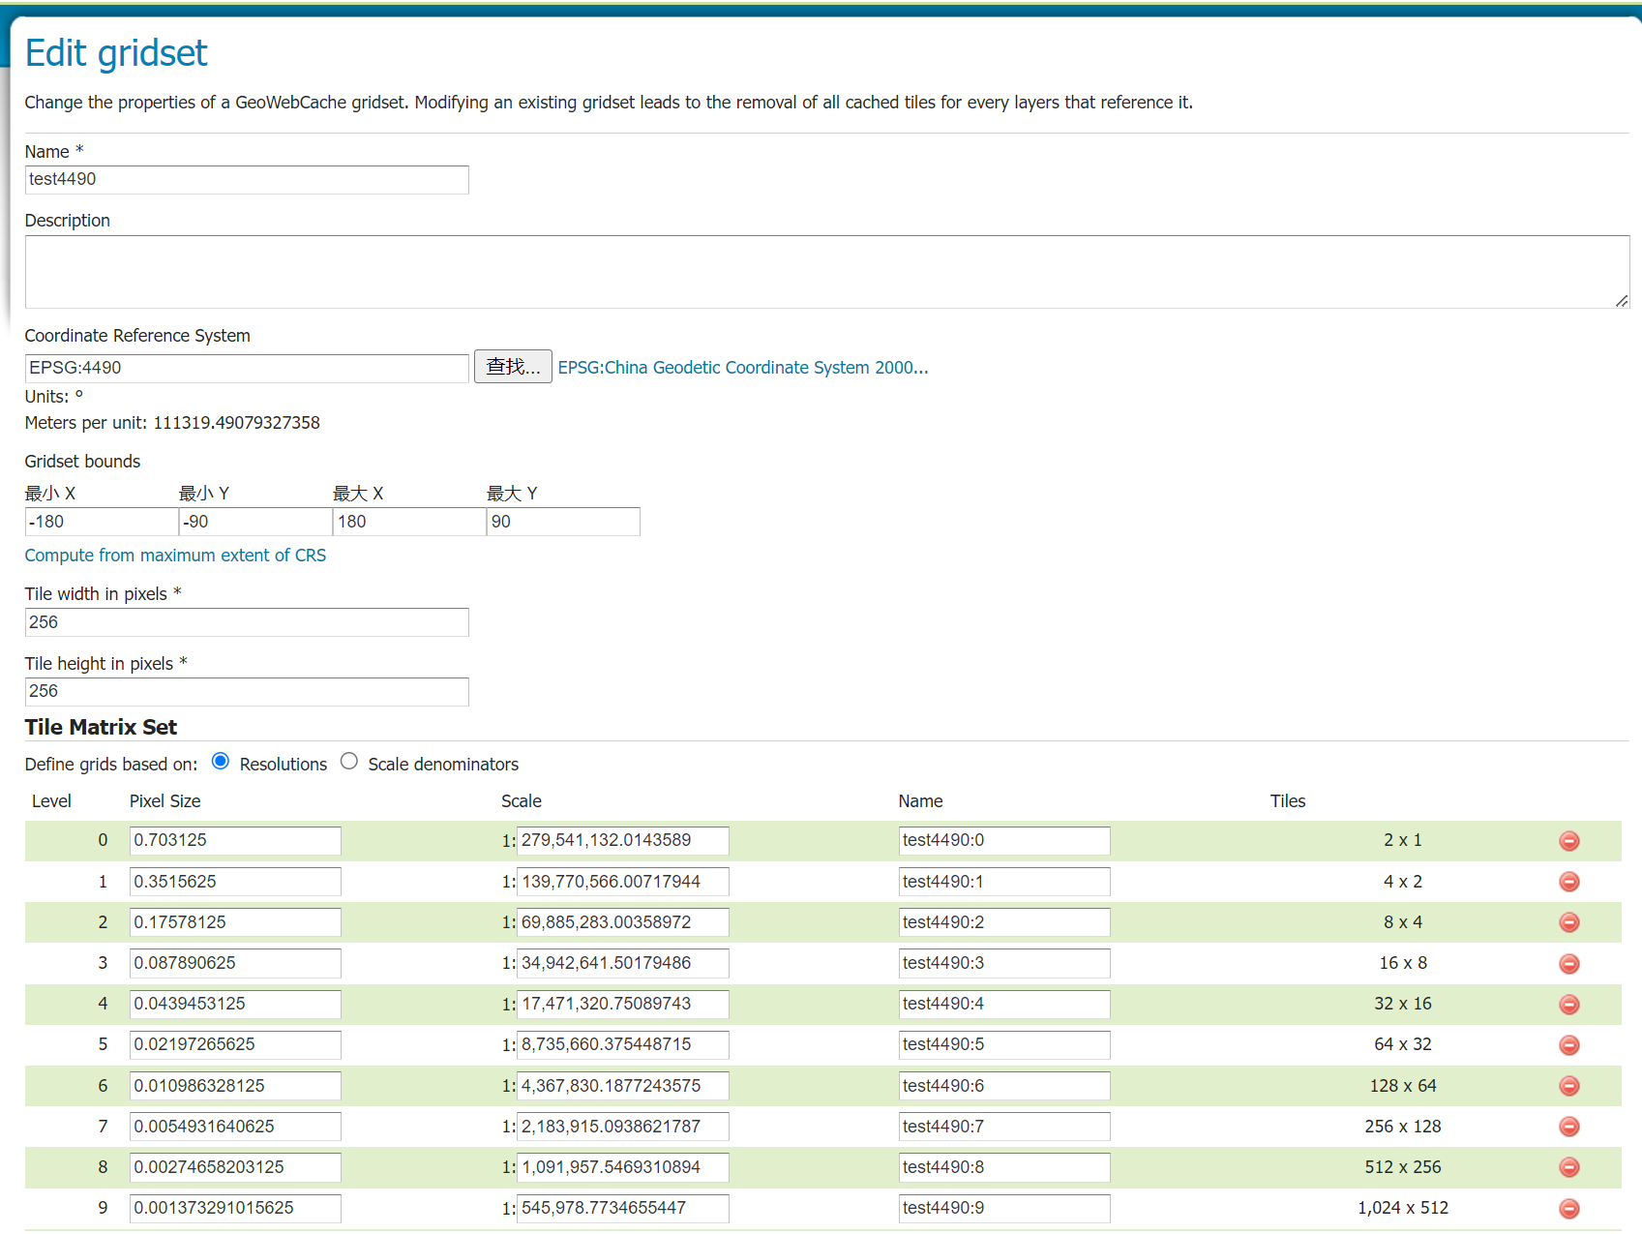Click inside the Description text area
1642x1234 pixels.
point(827,272)
